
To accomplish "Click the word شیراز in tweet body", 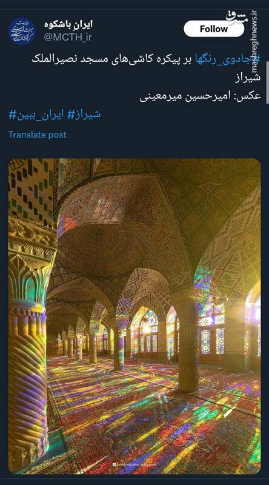I will (248, 78).
